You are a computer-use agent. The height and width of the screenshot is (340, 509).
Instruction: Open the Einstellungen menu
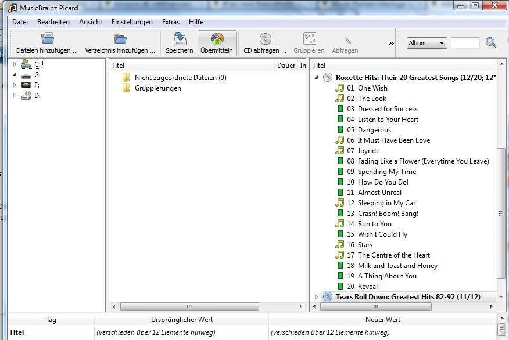(x=132, y=21)
